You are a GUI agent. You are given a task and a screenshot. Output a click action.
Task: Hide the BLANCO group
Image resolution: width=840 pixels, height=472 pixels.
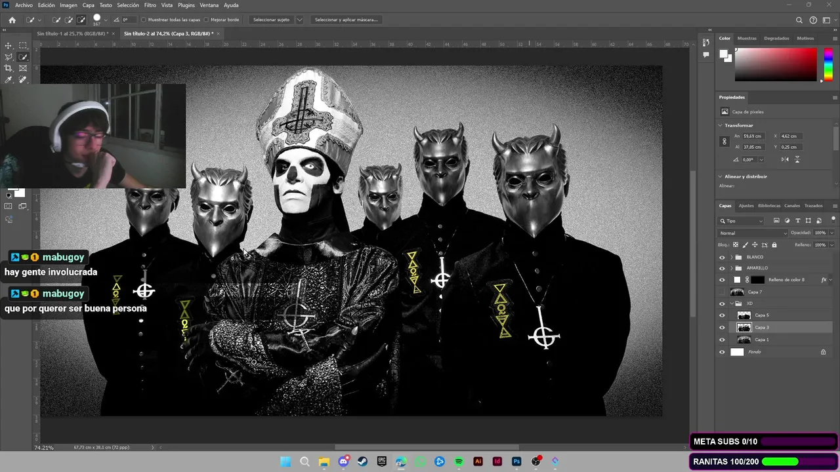[722, 257]
